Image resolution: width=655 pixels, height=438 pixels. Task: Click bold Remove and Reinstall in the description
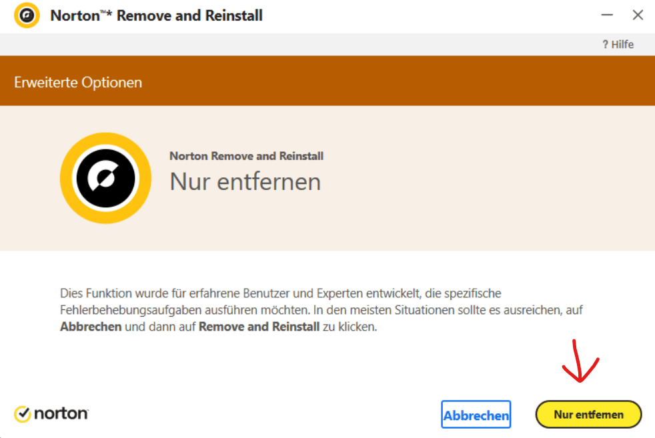(x=259, y=327)
